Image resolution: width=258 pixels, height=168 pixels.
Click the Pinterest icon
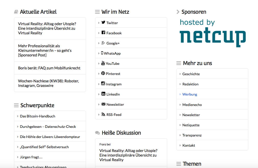103,73
